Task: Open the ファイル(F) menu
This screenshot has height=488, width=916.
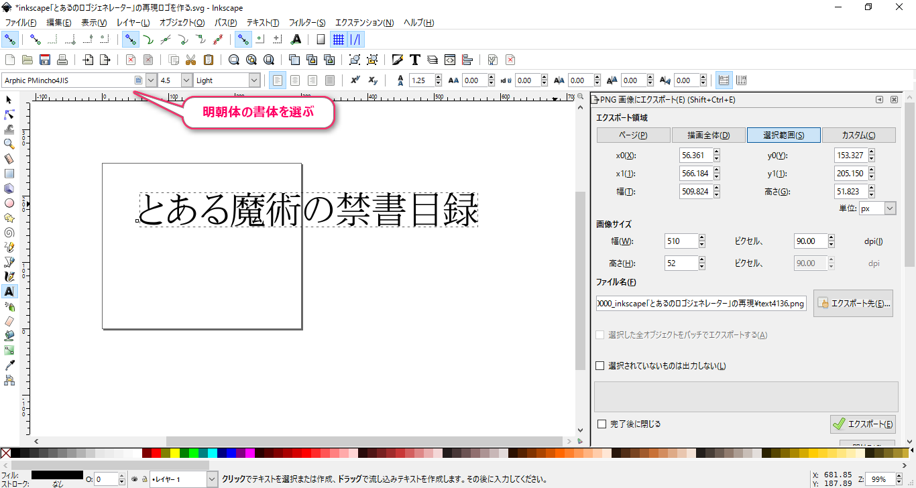Action: pos(21,23)
